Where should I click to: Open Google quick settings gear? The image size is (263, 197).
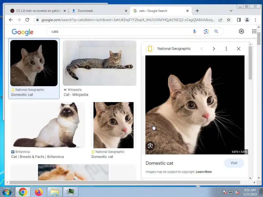click(241, 31)
